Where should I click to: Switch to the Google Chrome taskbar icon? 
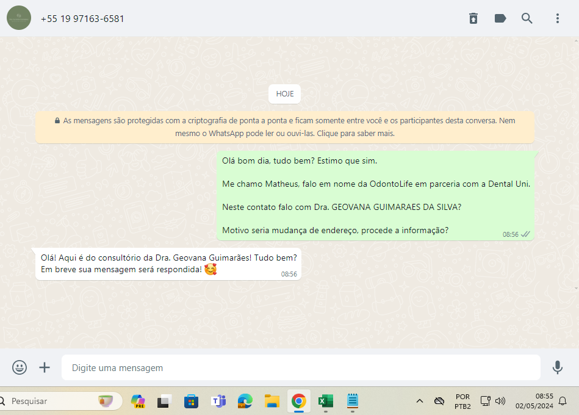(299, 401)
